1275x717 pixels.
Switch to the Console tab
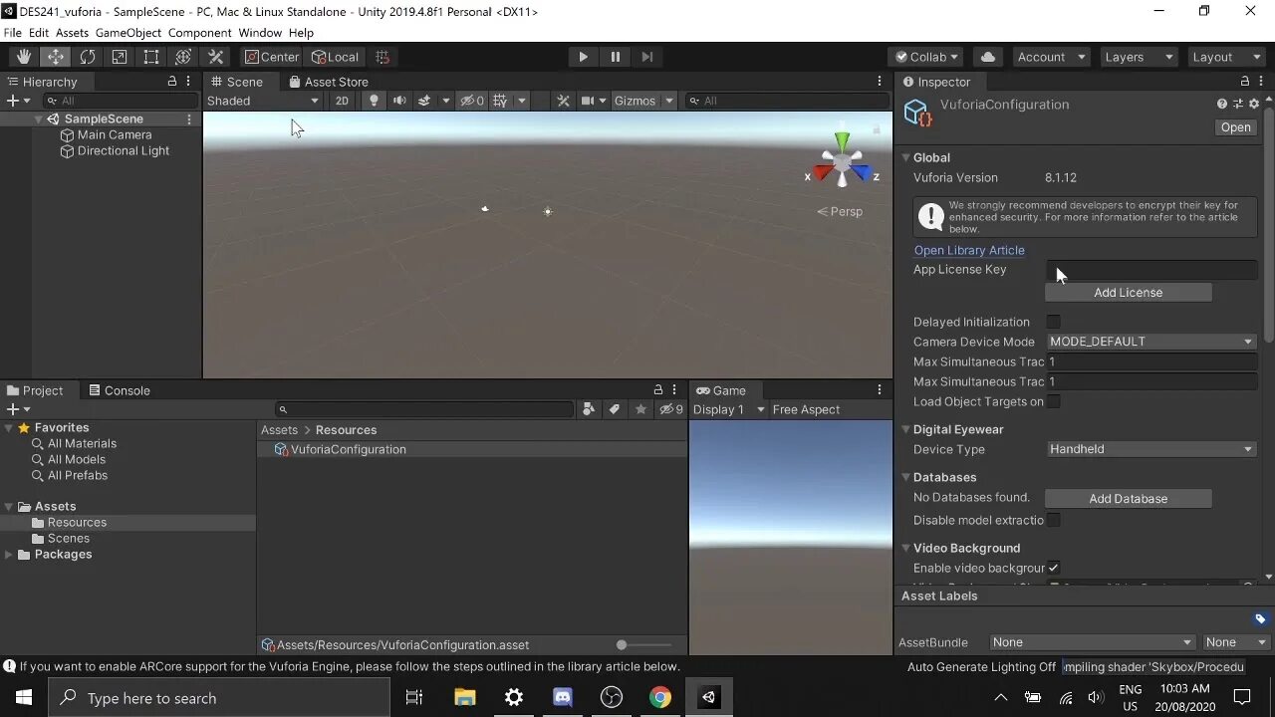tap(119, 390)
